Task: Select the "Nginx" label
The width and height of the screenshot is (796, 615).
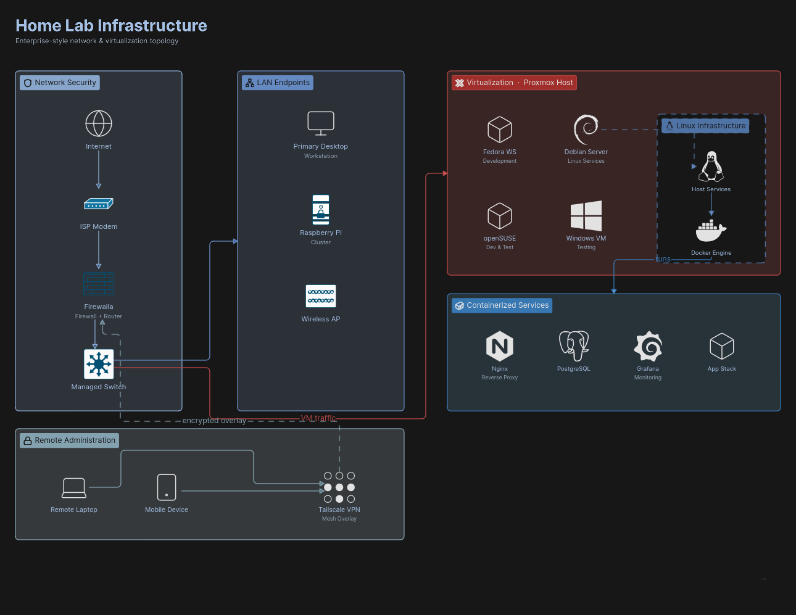Action: click(x=500, y=369)
